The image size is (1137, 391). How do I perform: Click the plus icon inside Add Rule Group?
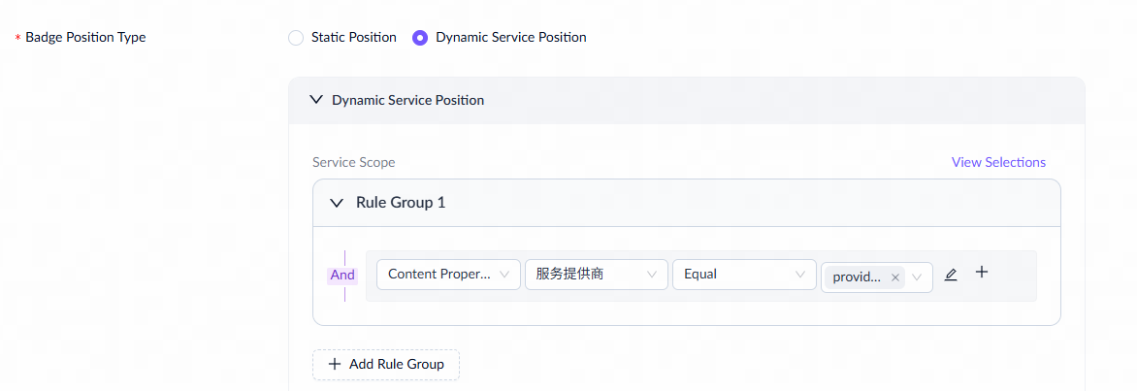point(335,365)
